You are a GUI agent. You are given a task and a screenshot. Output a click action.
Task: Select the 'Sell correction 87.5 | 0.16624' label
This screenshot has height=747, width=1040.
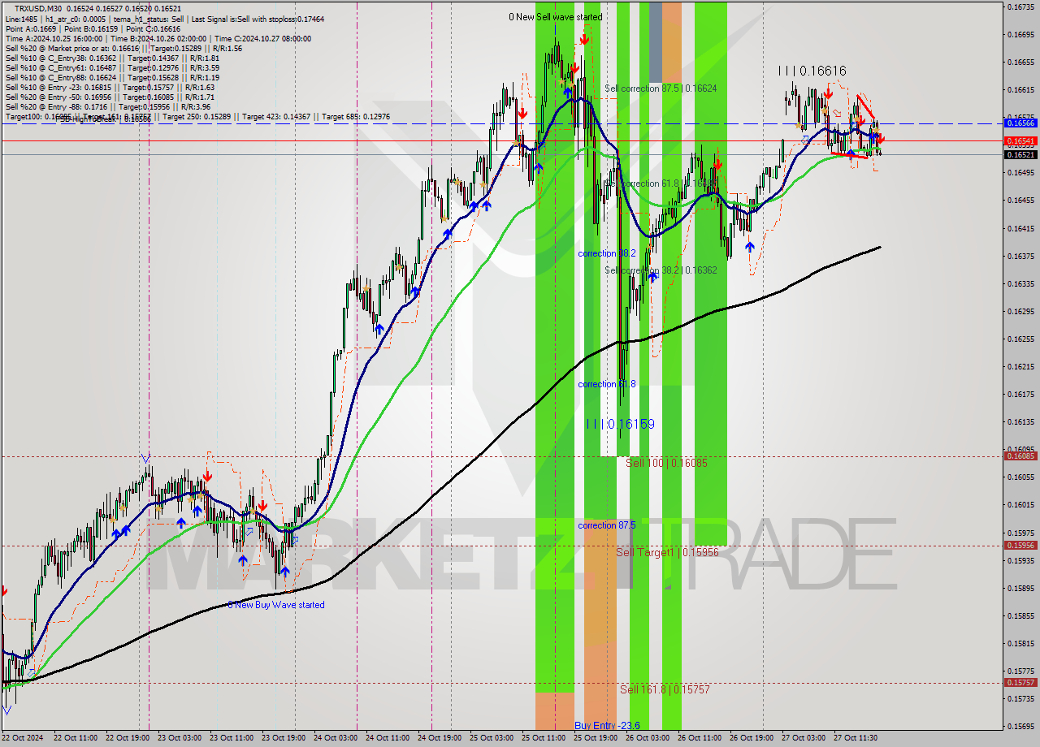tap(661, 88)
